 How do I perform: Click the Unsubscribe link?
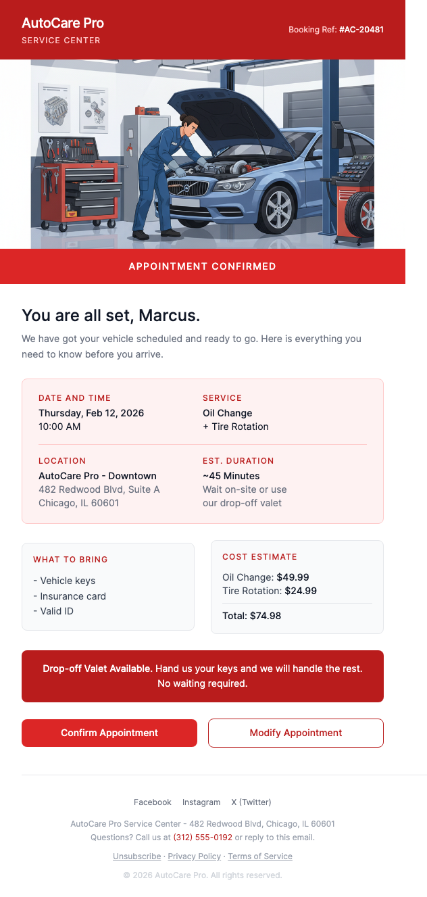136,856
